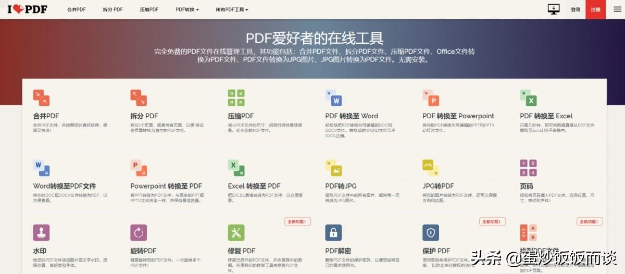625x274 pixels.
Task: Click the PDF爱好者的在线工具 heading
Action: [315, 38]
